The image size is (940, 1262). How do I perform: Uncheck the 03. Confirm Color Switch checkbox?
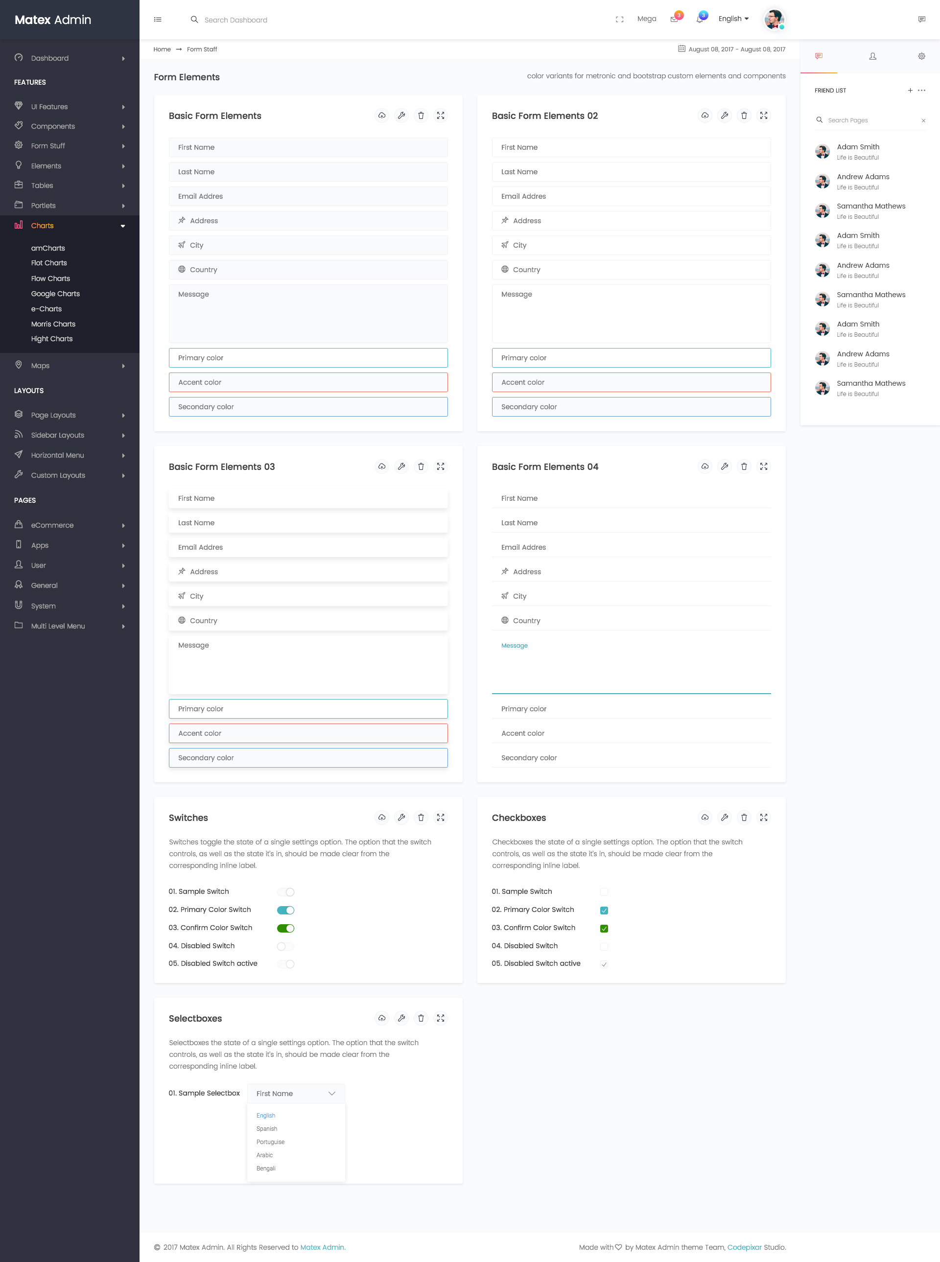coord(604,928)
